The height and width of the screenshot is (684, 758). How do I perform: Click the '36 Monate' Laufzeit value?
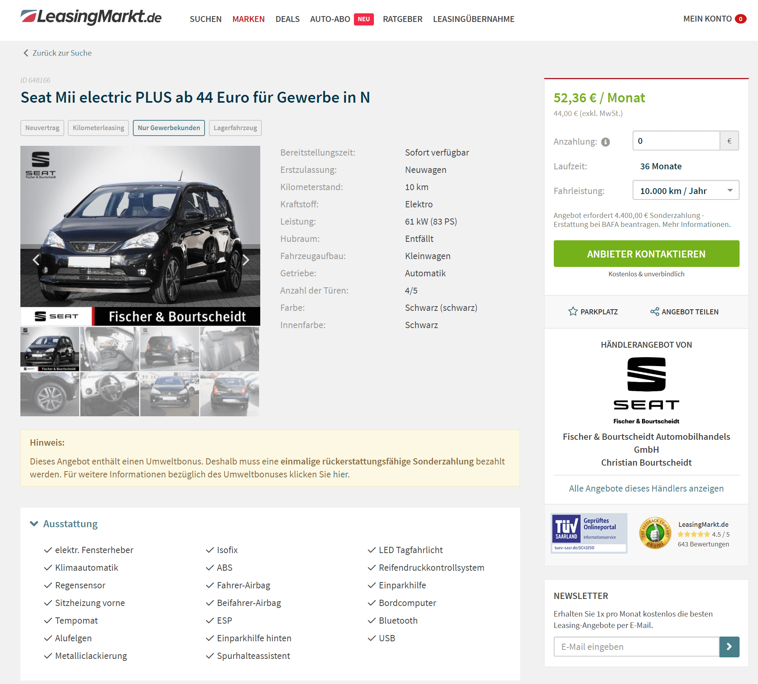coord(661,166)
